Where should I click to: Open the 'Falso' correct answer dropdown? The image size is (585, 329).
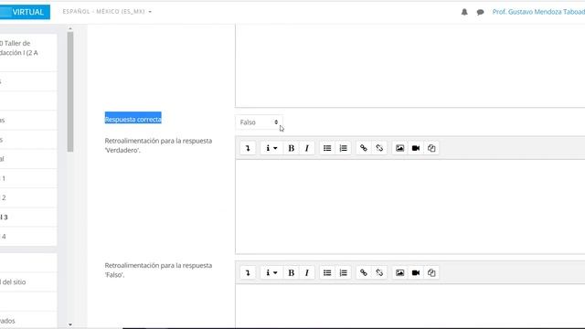coord(259,122)
